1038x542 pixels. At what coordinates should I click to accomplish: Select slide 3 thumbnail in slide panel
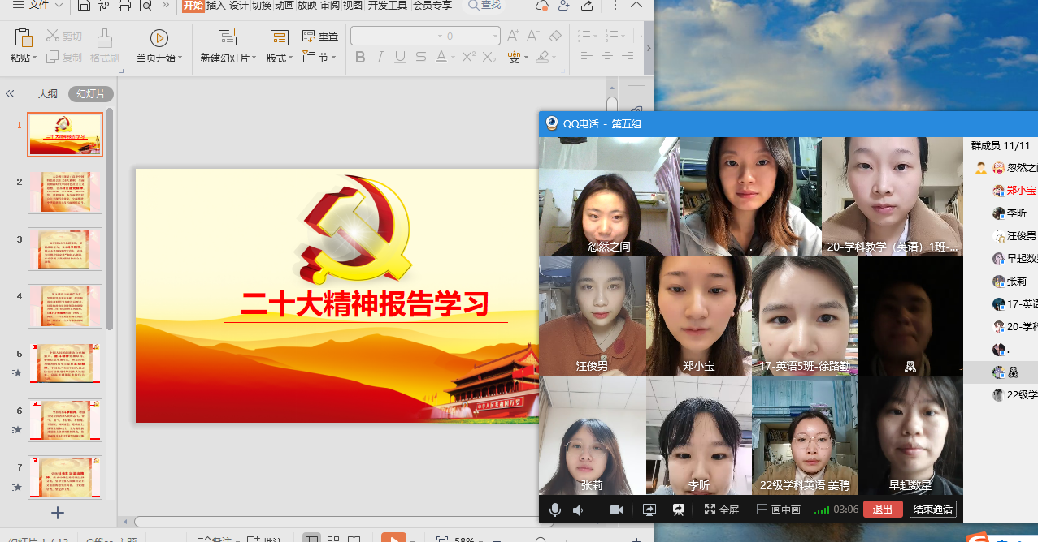tap(65, 248)
